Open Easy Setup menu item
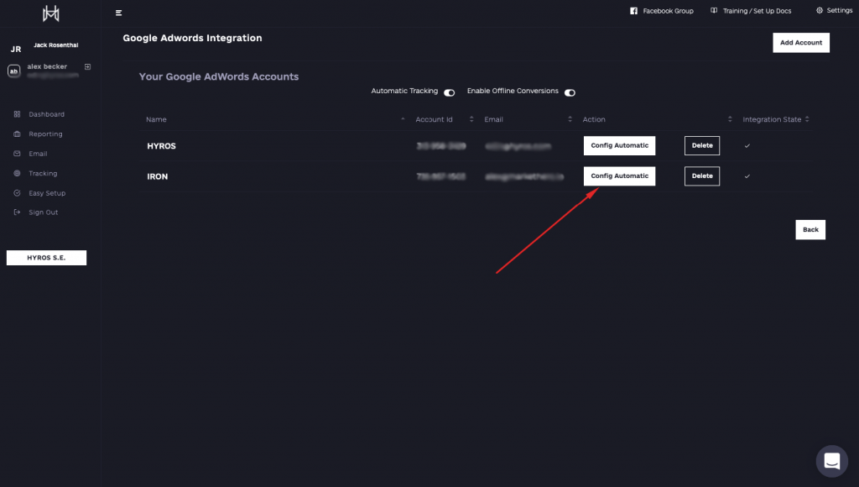Viewport: 859px width, 487px height. click(x=47, y=193)
